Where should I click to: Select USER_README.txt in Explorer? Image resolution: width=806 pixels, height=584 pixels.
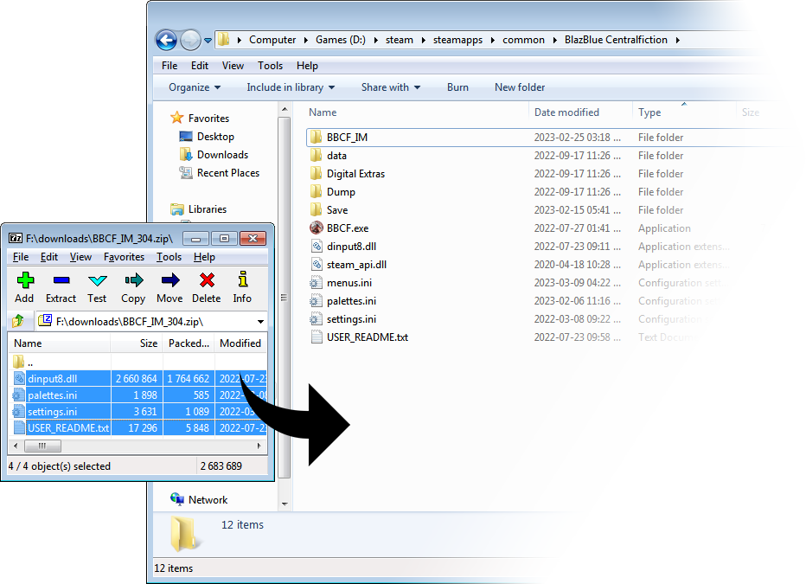[x=367, y=337]
